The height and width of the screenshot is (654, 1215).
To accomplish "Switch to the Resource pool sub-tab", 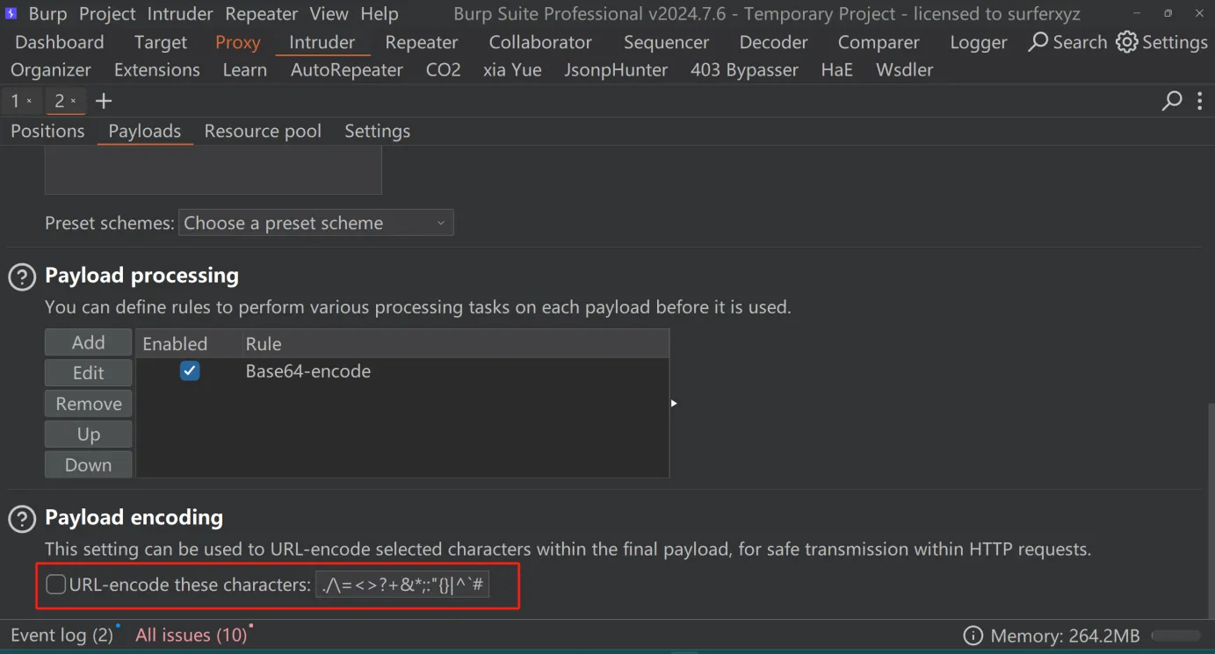I will pyautogui.click(x=263, y=131).
